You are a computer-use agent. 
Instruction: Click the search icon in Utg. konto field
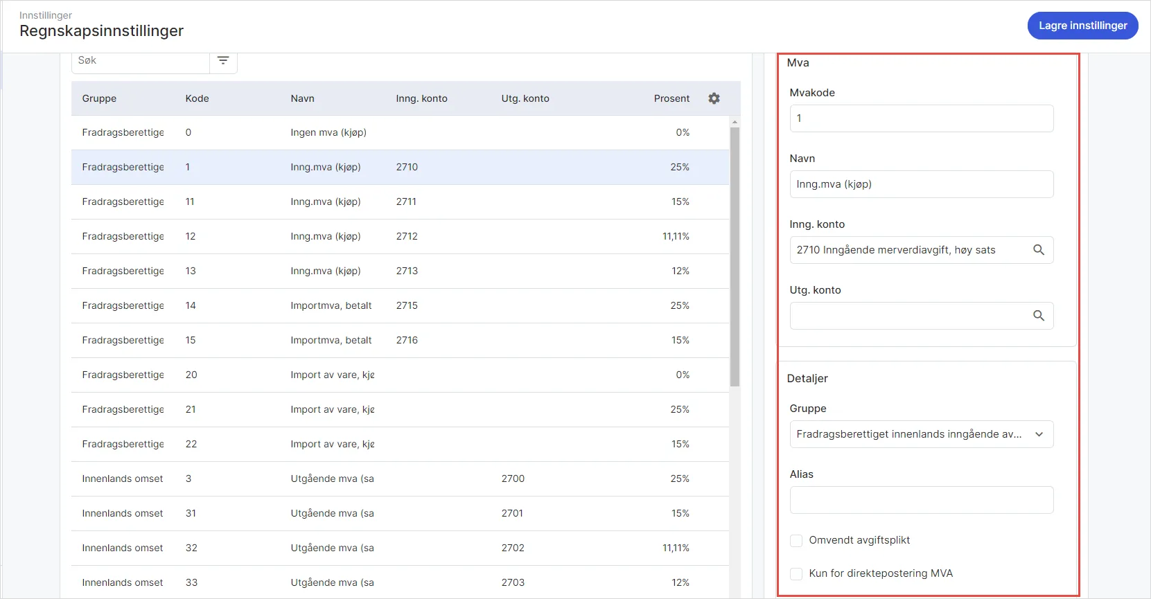(x=1039, y=316)
